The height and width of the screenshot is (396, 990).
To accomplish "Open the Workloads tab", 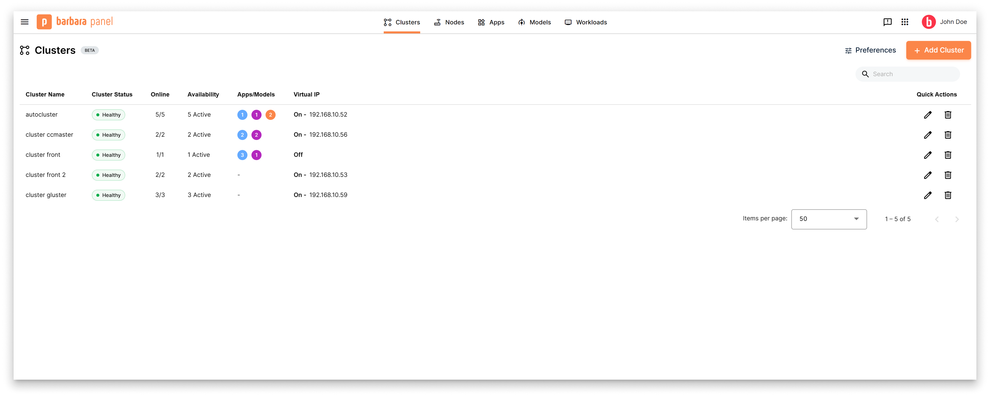I will tap(586, 22).
